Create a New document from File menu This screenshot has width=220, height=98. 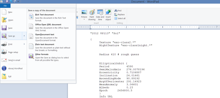(13, 12)
